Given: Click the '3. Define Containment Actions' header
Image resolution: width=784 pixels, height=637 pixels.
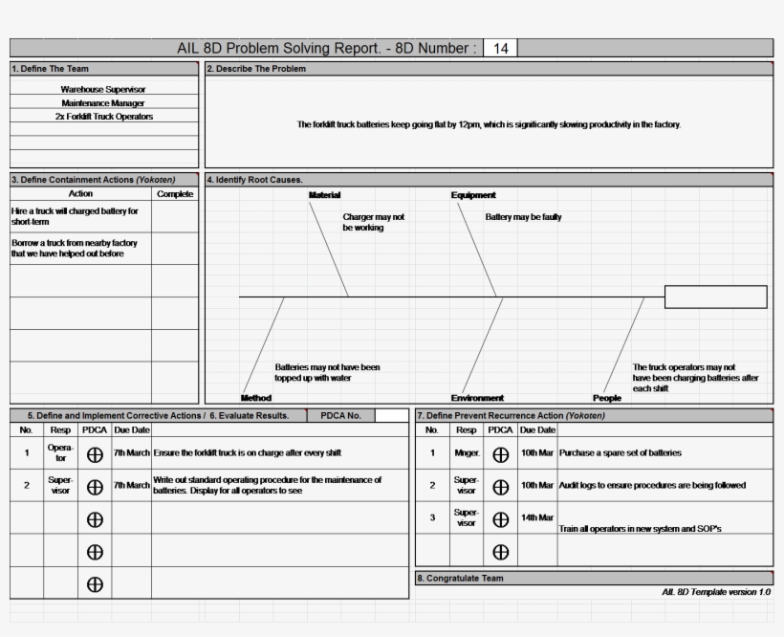Looking at the screenshot, I should click(x=104, y=180).
